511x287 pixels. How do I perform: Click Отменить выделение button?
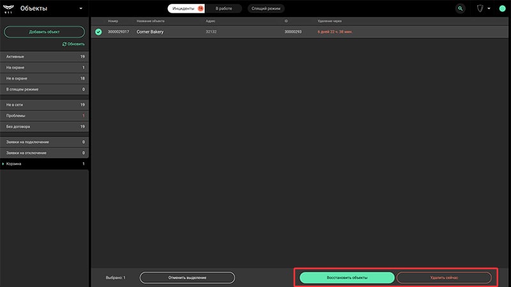tap(187, 277)
